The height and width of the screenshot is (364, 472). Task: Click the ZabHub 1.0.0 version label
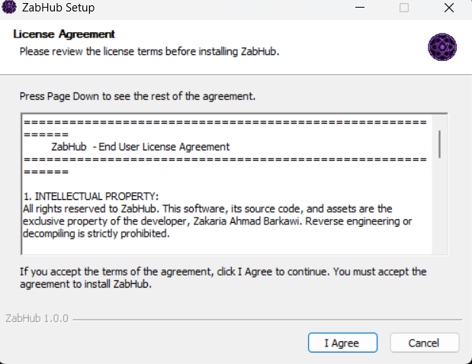pyautogui.click(x=37, y=319)
